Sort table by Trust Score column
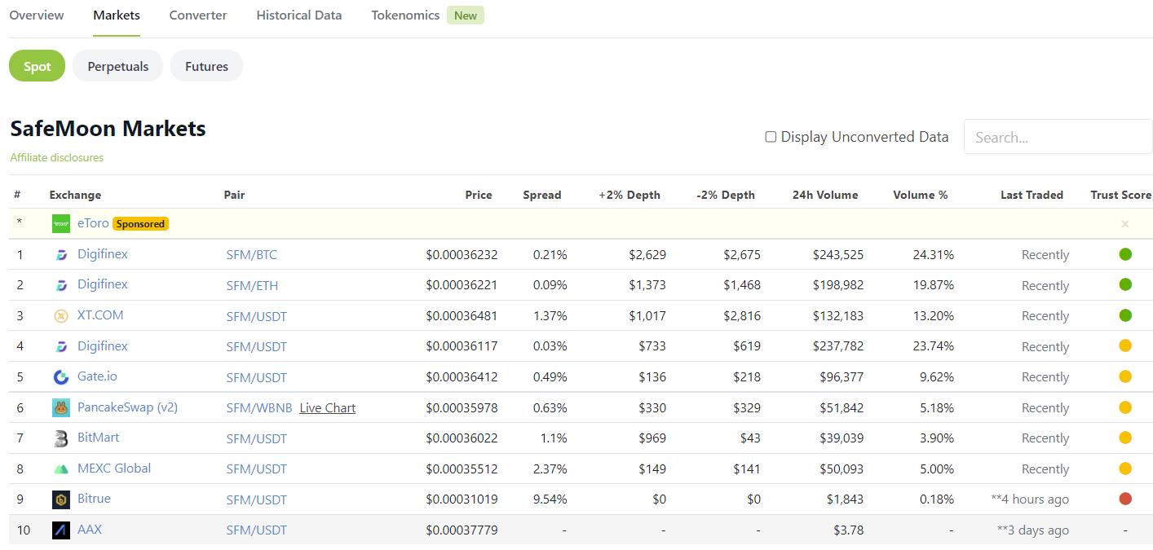Image resolution: width=1153 pixels, height=550 pixels. pyautogui.click(x=1120, y=195)
